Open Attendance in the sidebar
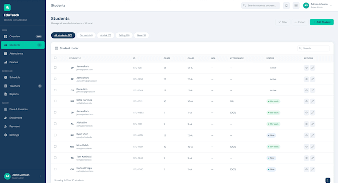This screenshot has height=183, width=338. click(x=23, y=53)
